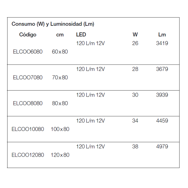Screen dimensions: 188x188
Task: Select the 3419 lumen value
Action: [x=162, y=43]
